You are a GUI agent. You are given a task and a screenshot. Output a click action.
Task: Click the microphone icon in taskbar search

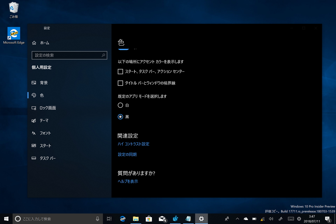[x=97, y=219]
